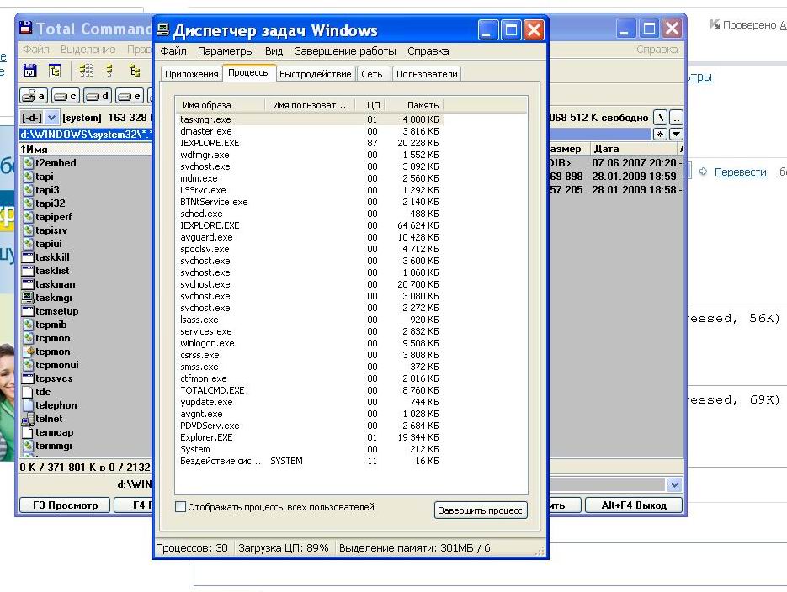
Task: Select drive c button in Total Commander
Action: (66, 95)
